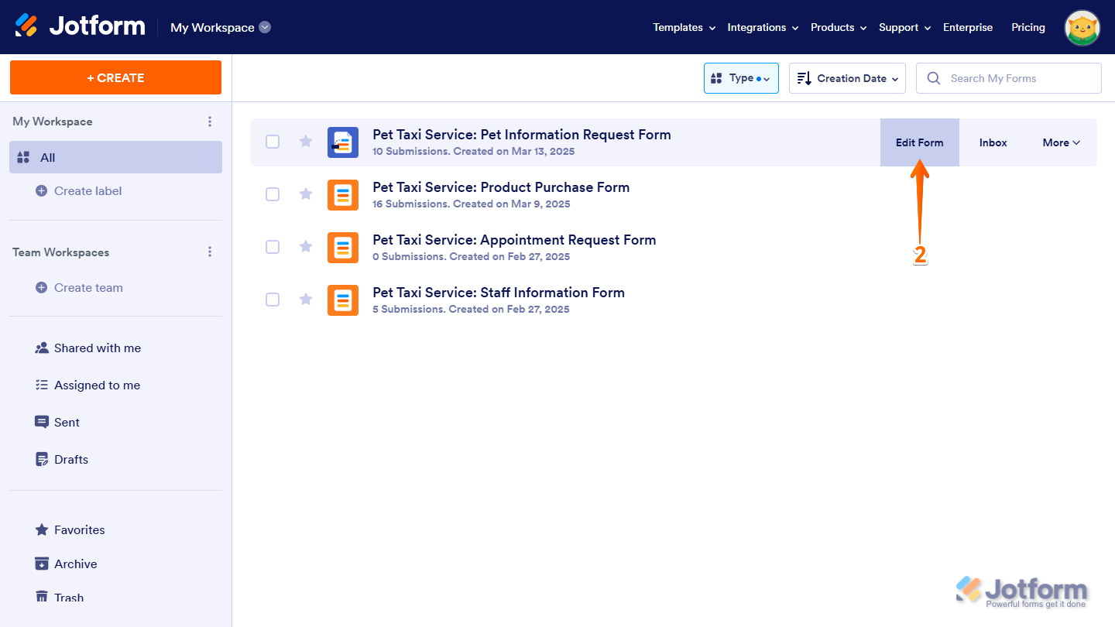Go to the Pricing page
This screenshot has height=627, width=1115.
[x=1028, y=27]
